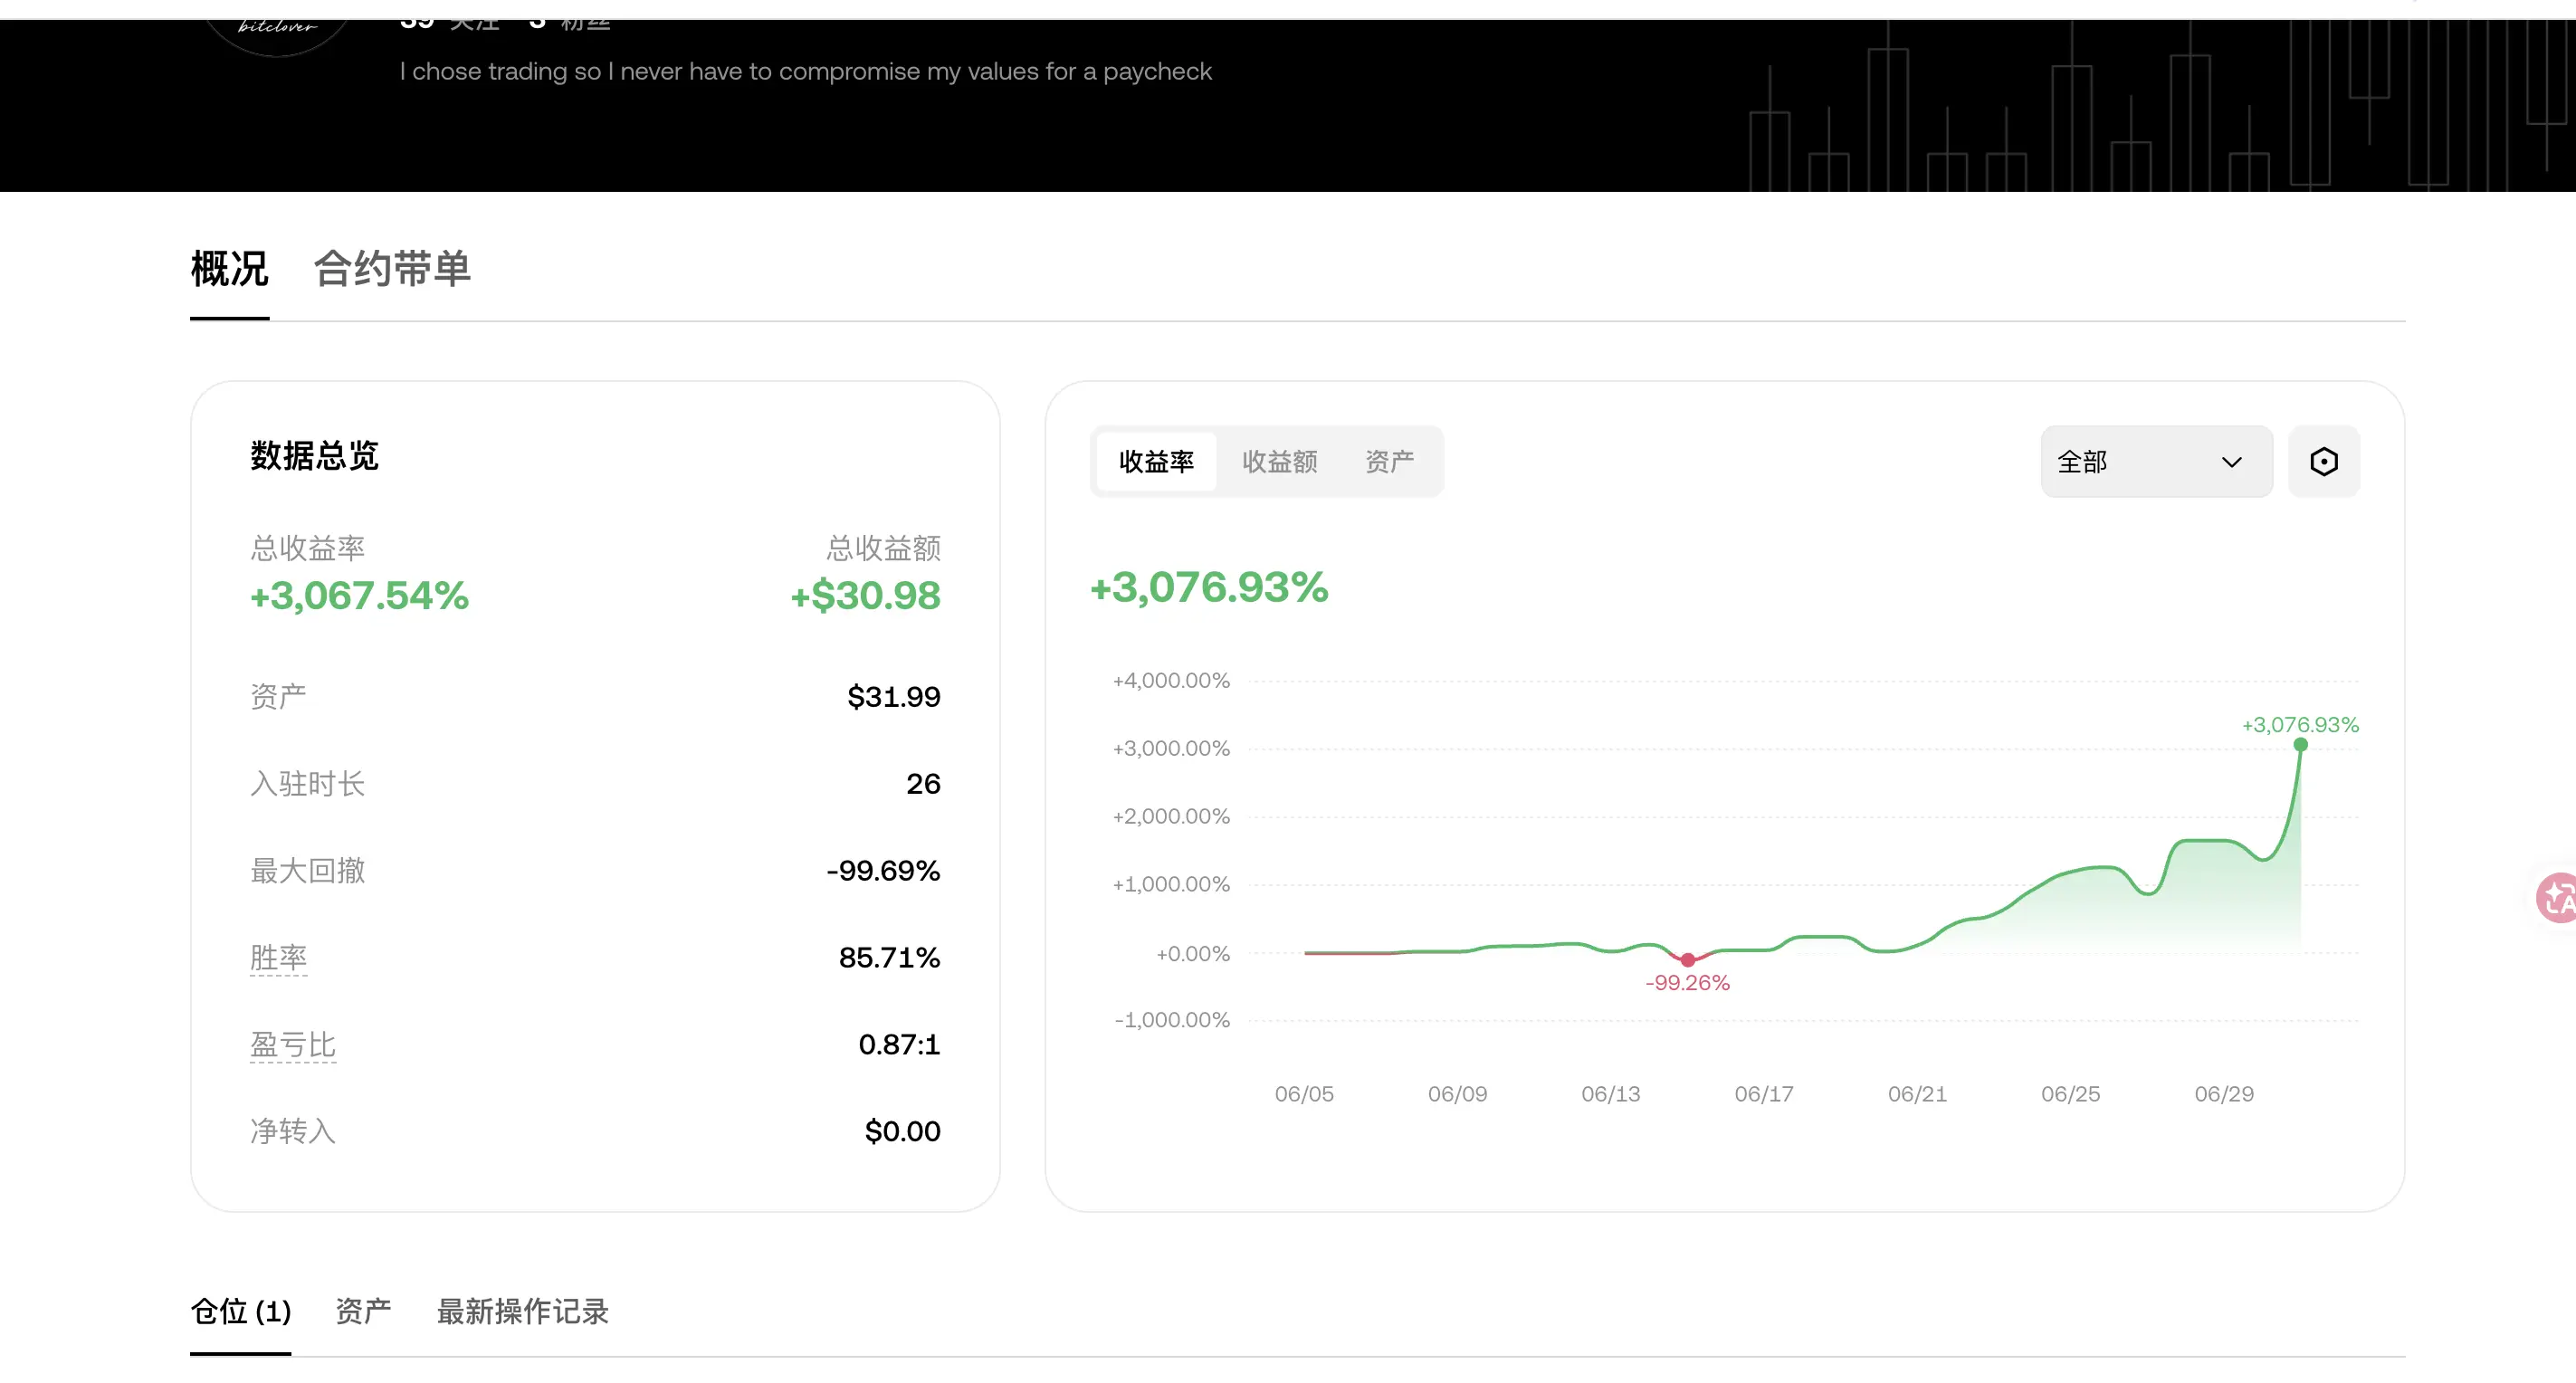
Task: Select the 仓位 (1) tab
Action: (x=241, y=1310)
